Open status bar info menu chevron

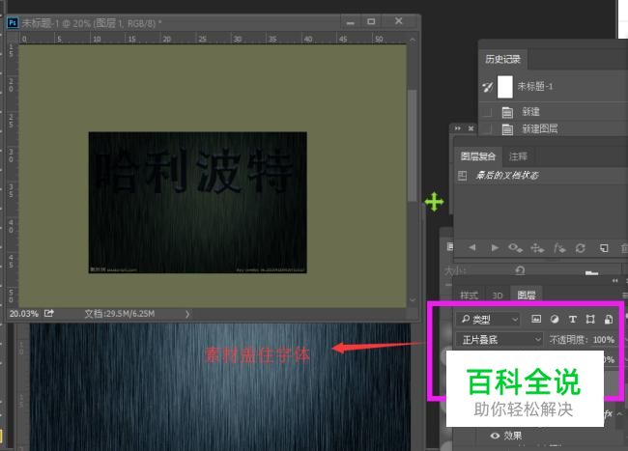click(187, 314)
